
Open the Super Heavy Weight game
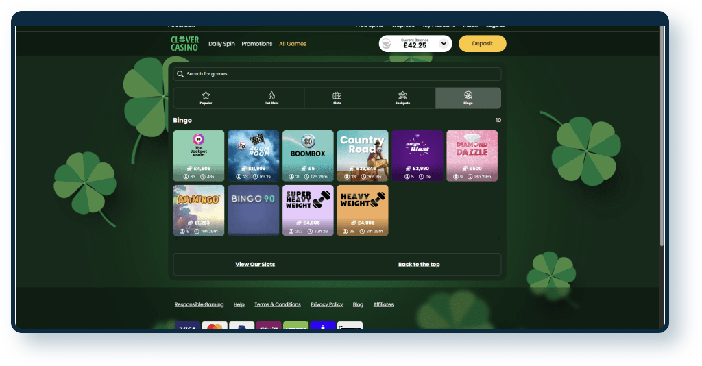point(308,210)
